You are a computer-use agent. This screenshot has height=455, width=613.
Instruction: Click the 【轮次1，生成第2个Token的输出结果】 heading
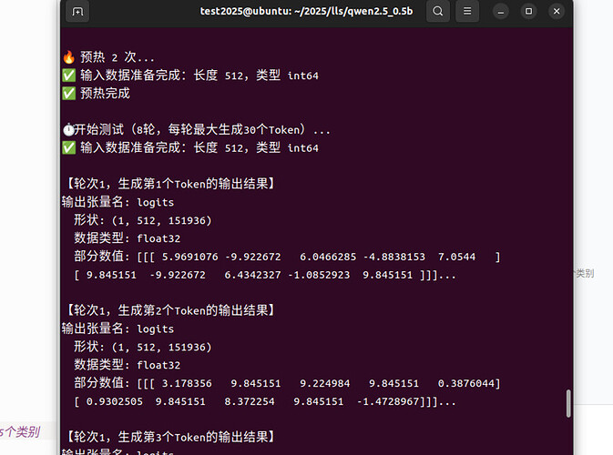[171, 310]
